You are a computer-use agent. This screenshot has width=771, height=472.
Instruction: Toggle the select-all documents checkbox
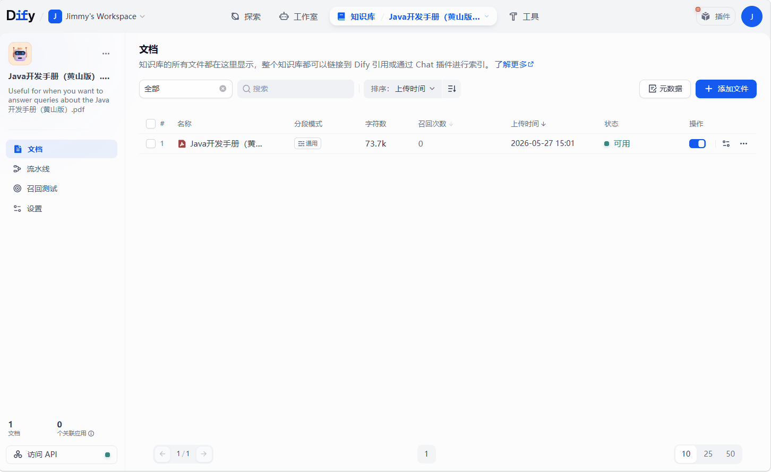tap(151, 124)
